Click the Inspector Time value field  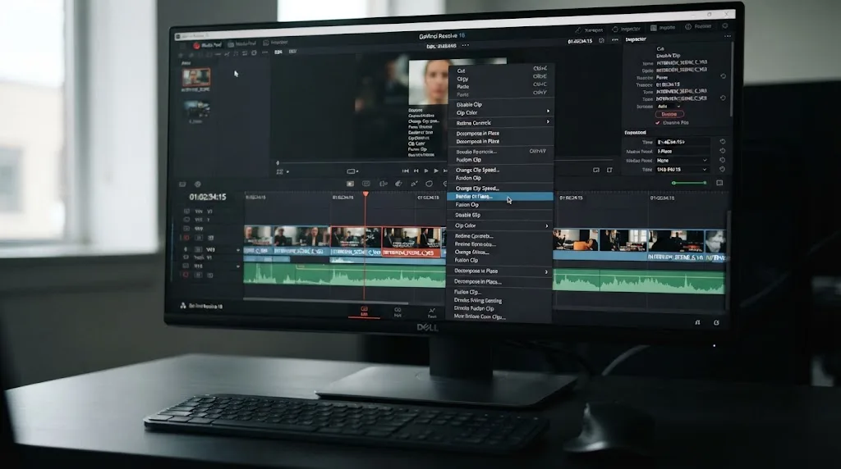(x=682, y=142)
